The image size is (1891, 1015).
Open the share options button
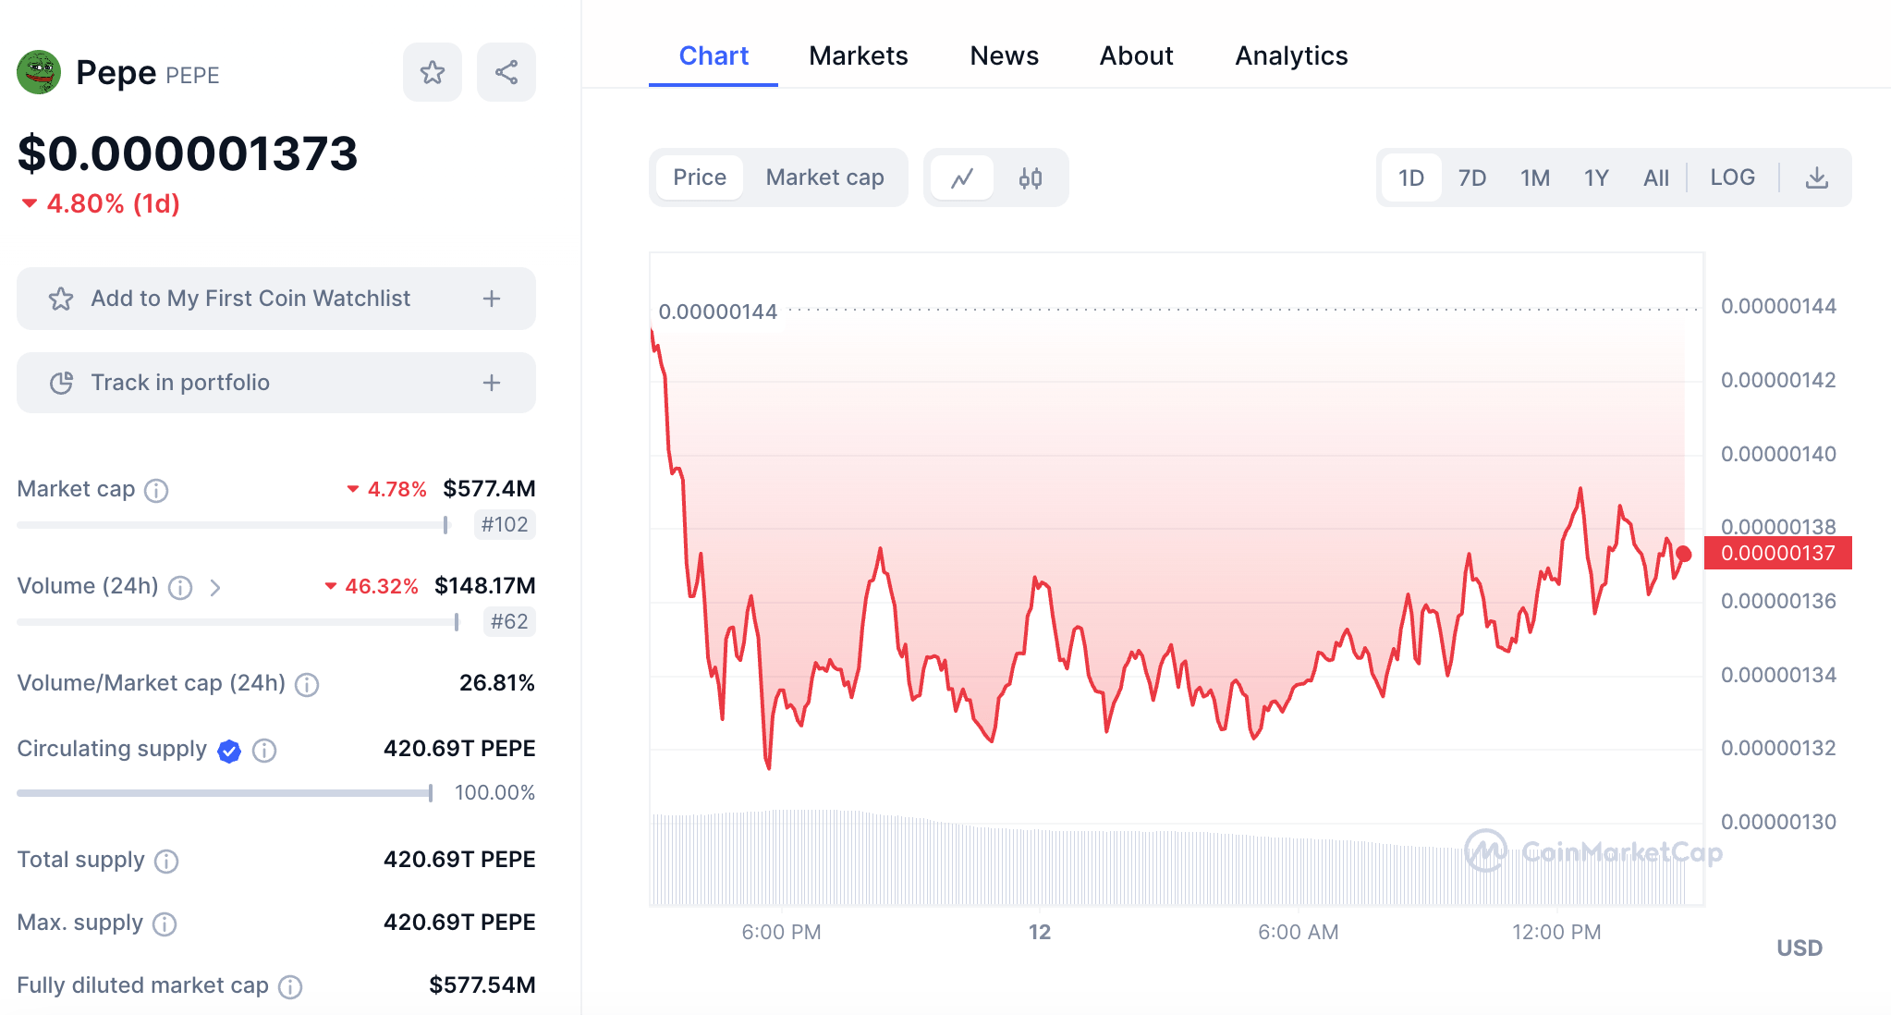click(x=506, y=72)
